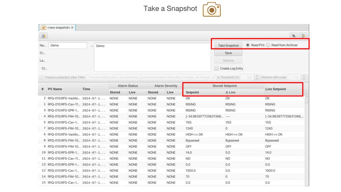This screenshot has width=341, height=192.
Task: Toggle the percent (%) toolbar button
Action: click(294, 36)
